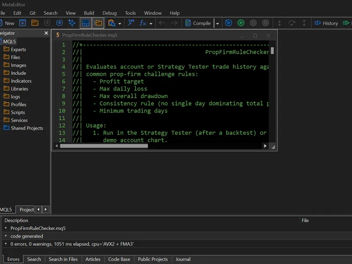Click the Save All icon
This screenshot has width=352, height=264.
(x=59, y=23)
